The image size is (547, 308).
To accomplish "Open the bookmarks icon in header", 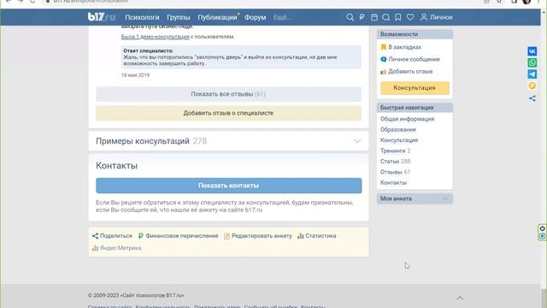I will click(398, 17).
